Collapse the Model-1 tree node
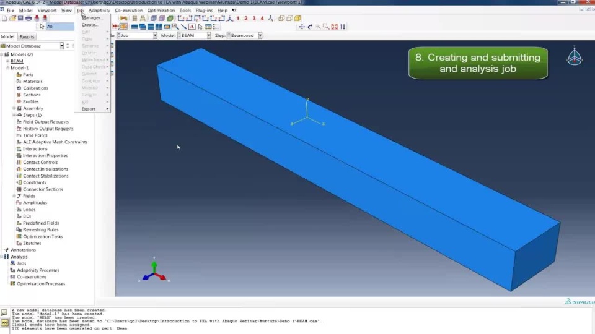This screenshot has width=595, height=334. pyautogui.click(x=7, y=68)
